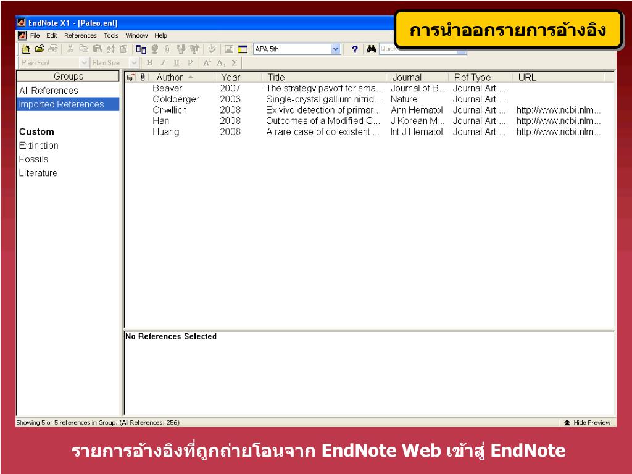Click the New Library toolbar icon
632x474 pixels.
(x=26, y=49)
